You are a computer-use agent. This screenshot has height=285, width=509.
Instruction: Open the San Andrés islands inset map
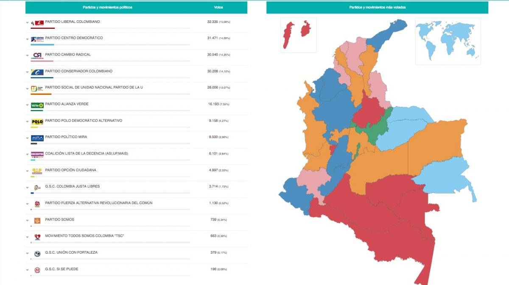pos(298,35)
